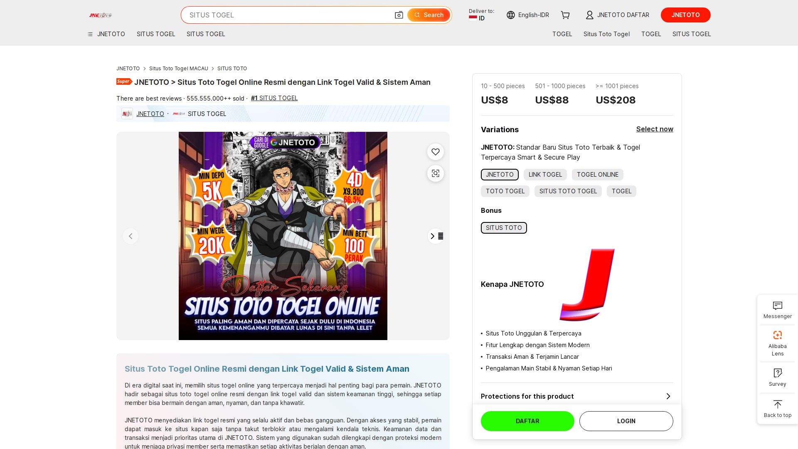Open the JNETOTO hamburger categories menu
Viewport: 798px width, 449px height.
point(106,34)
